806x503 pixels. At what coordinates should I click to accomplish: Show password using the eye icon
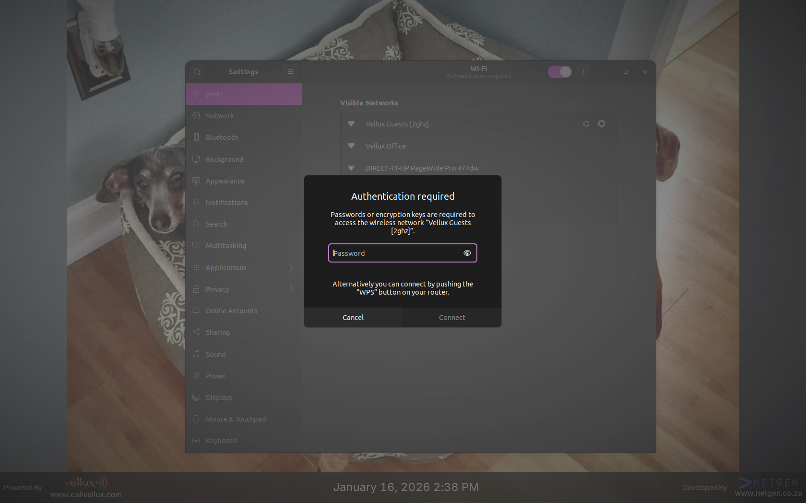pyautogui.click(x=467, y=253)
